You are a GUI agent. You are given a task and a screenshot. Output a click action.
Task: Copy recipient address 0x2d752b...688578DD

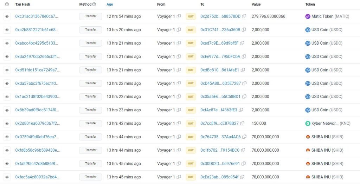(244, 16)
